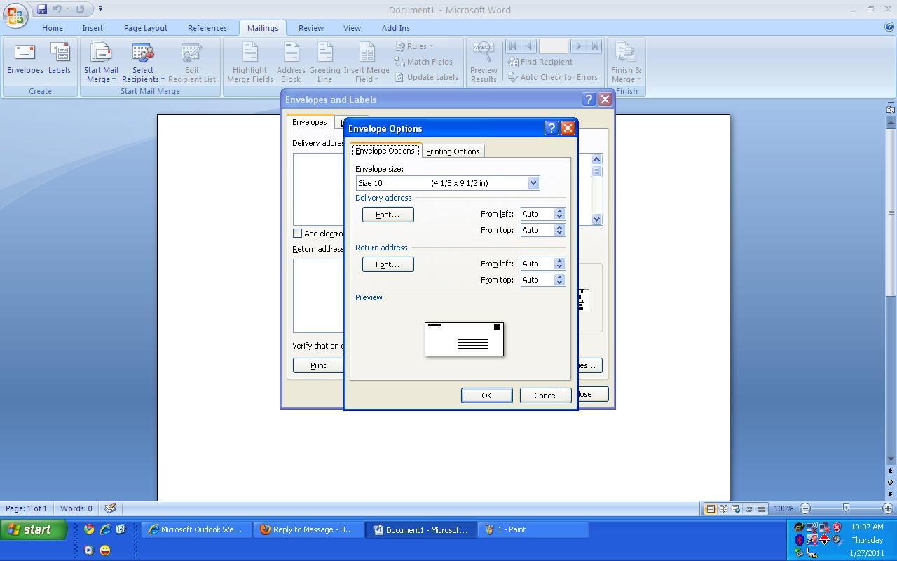Open the Word Help question mark icon

[x=889, y=27]
